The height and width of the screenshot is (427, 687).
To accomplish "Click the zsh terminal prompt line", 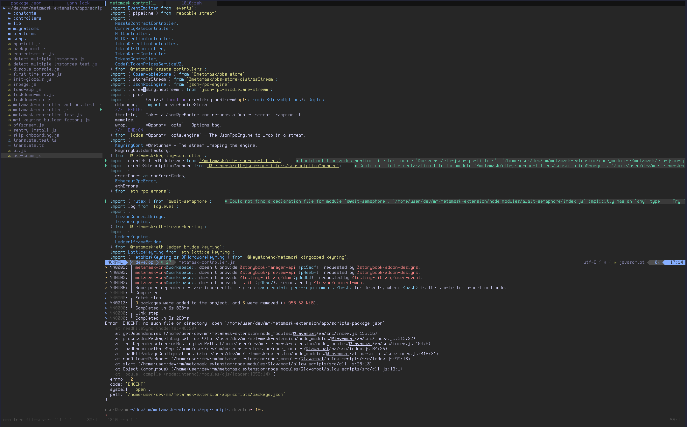I will click(x=191, y=415).
